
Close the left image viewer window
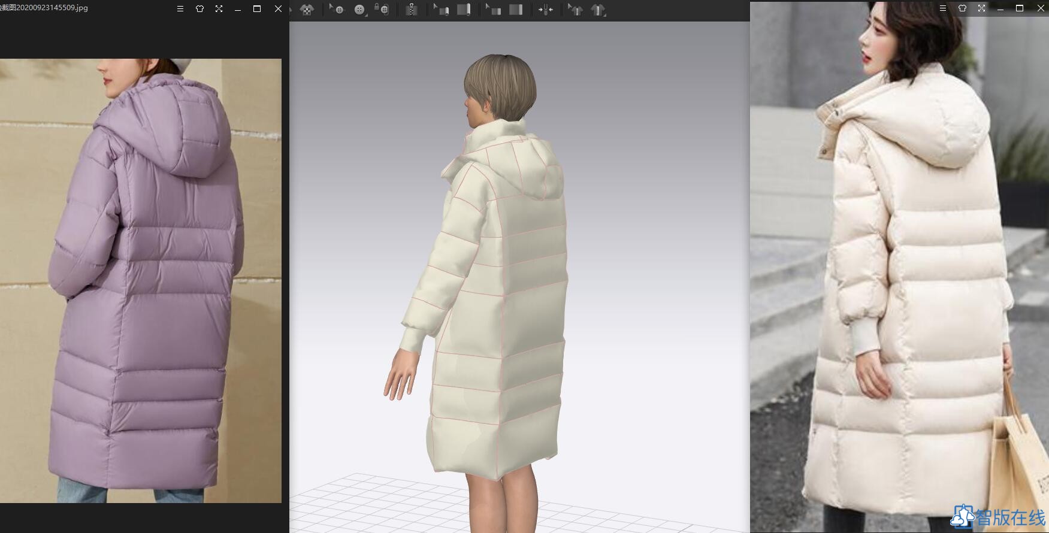[278, 9]
